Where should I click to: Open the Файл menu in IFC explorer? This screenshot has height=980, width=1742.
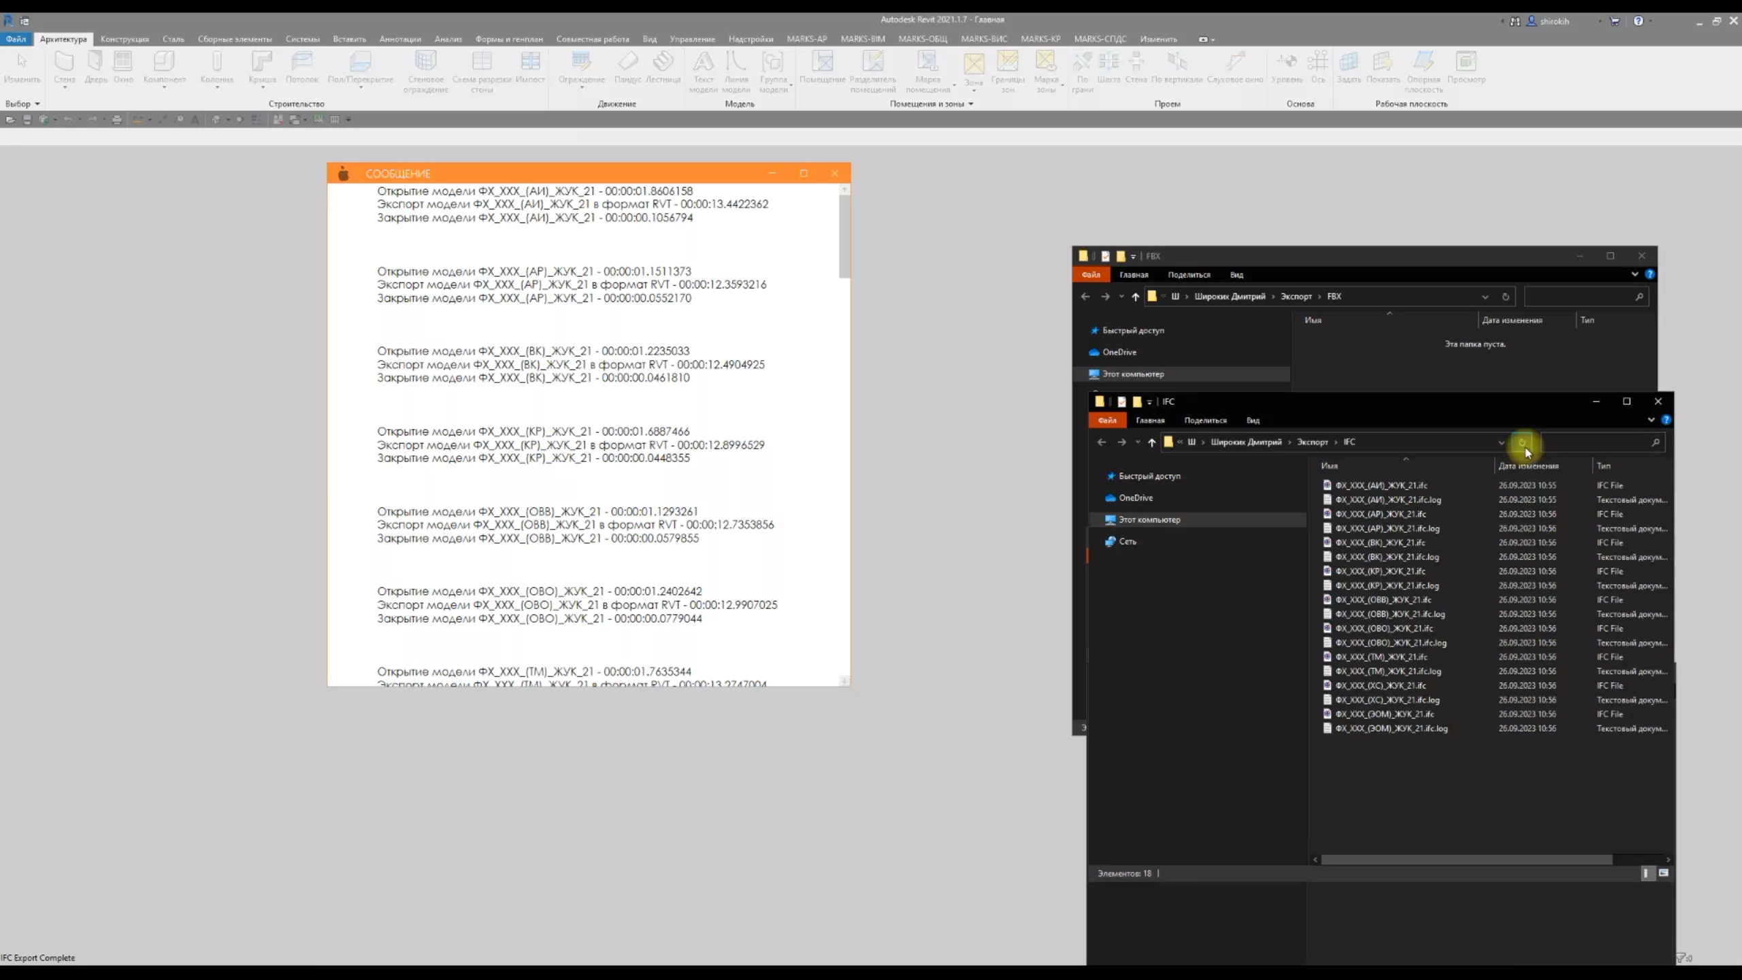(1106, 420)
